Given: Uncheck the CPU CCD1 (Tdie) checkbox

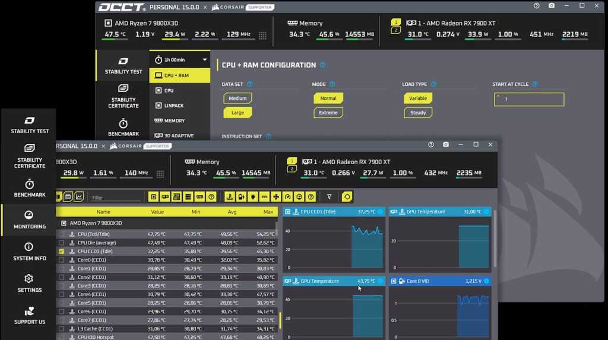Looking at the screenshot, I should [62, 251].
